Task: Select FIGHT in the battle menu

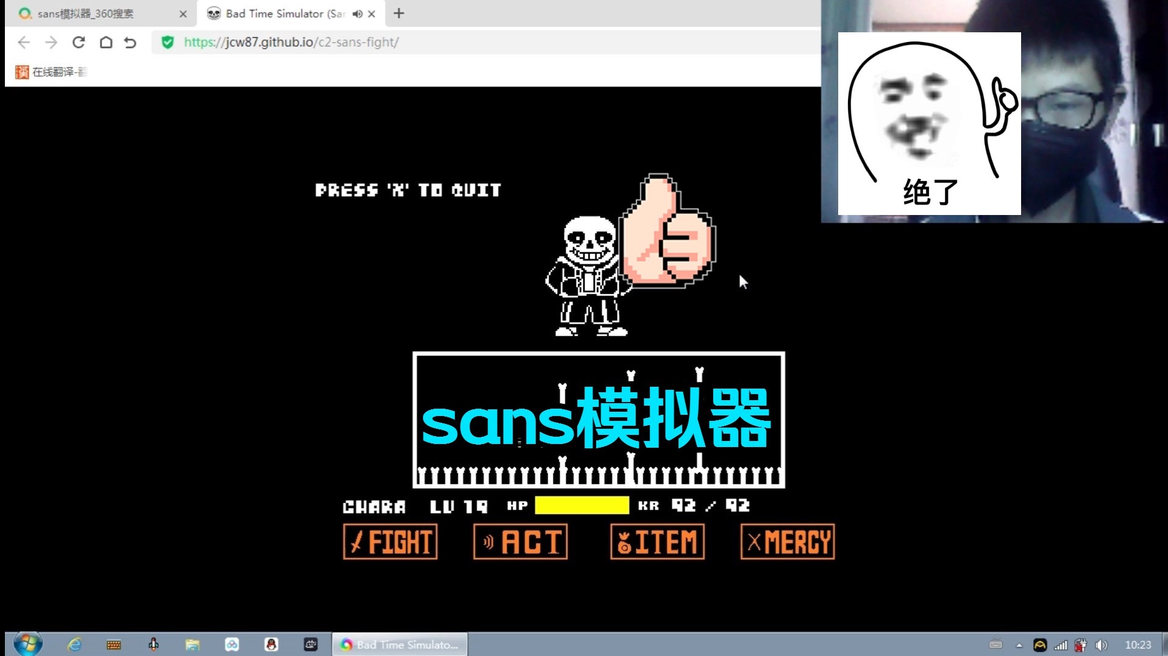Action: click(x=390, y=541)
